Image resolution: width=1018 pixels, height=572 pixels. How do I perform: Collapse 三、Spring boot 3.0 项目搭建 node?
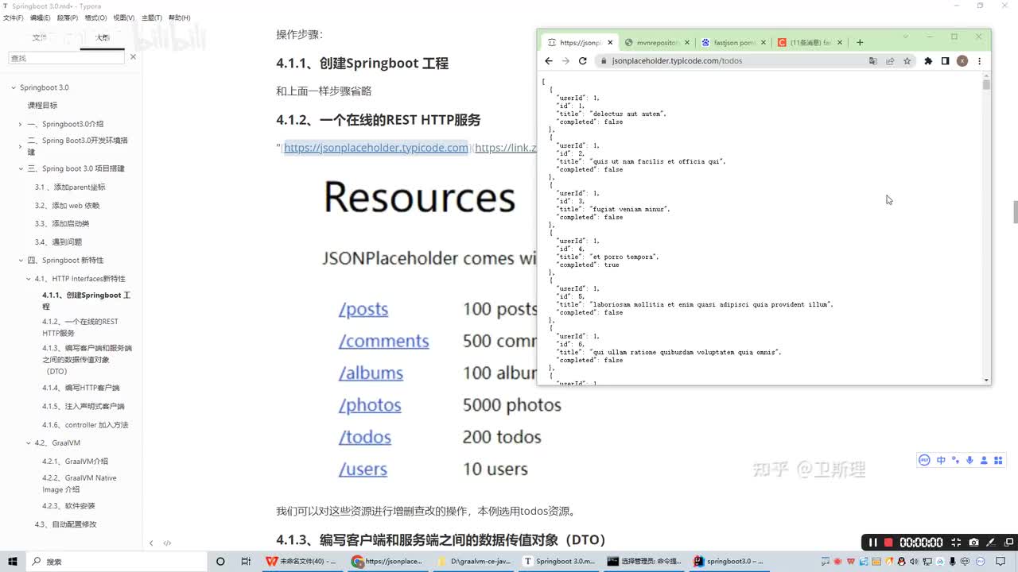coord(21,169)
